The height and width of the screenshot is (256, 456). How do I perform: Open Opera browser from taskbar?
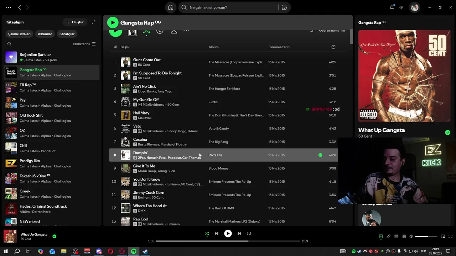point(110,251)
